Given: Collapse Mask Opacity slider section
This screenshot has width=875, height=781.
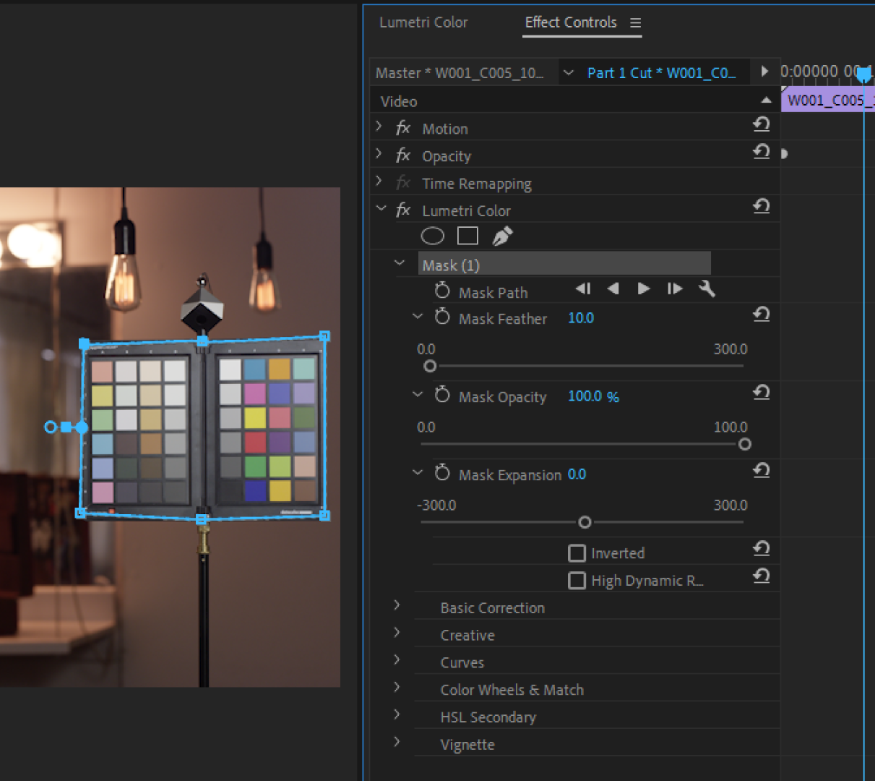Looking at the screenshot, I should click(x=417, y=395).
